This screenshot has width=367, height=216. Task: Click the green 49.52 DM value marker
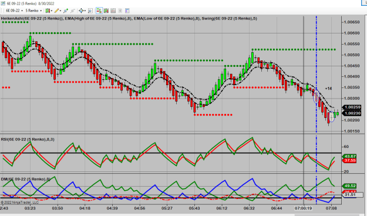coord(350,186)
